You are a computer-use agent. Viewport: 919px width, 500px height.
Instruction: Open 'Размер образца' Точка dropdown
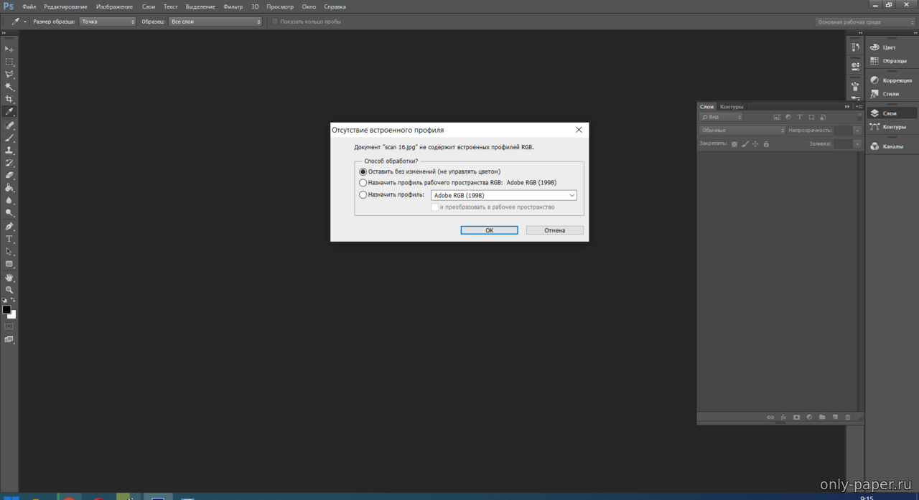(x=107, y=22)
